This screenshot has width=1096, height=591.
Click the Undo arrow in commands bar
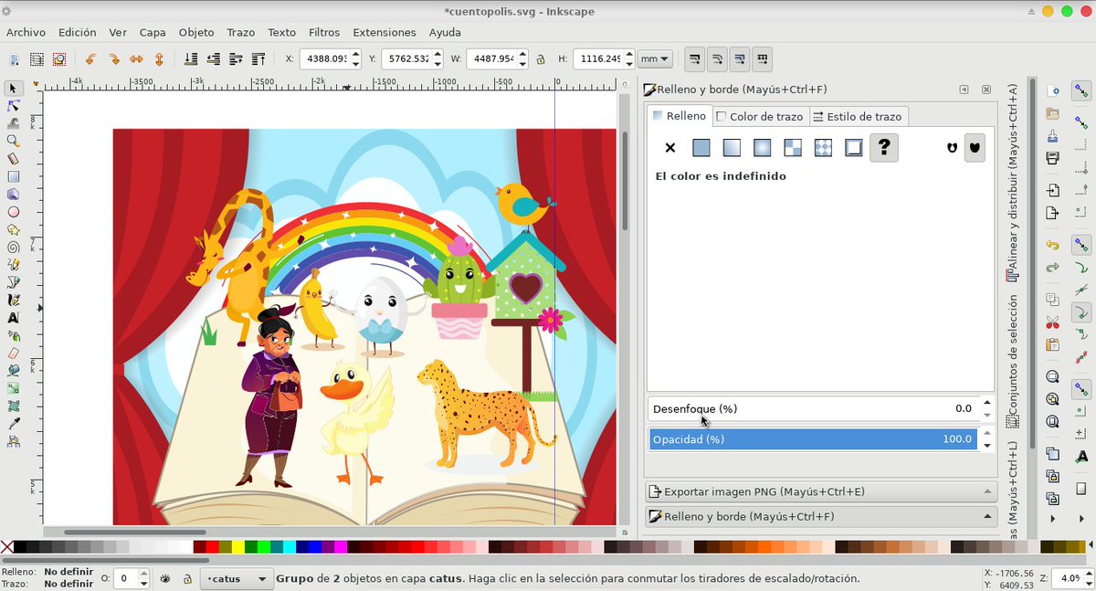tap(1052, 246)
